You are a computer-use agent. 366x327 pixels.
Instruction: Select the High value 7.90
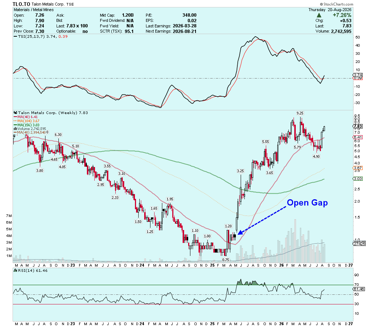[40, 21]
